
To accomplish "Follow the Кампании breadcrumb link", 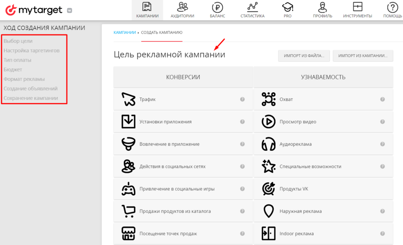I will (125, 32).
